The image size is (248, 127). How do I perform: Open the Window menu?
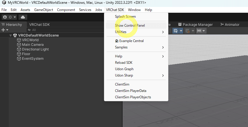(x=134, y=10)
